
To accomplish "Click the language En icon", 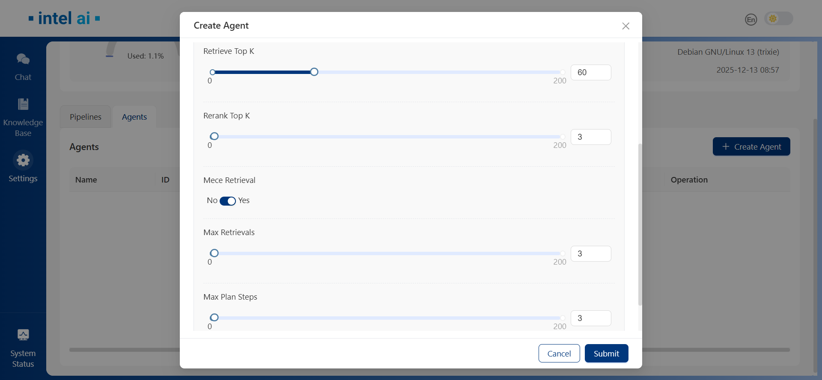I will (751, 19).
